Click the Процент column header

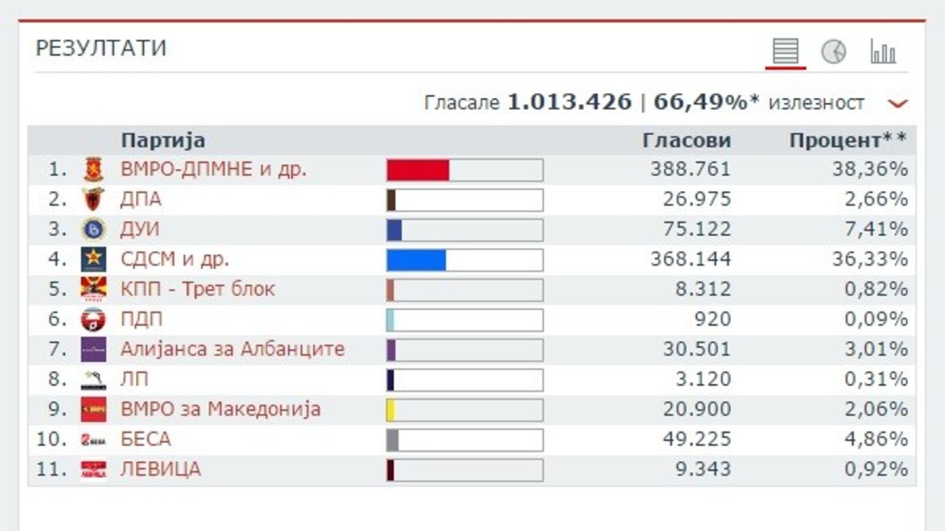[x=849, y=140]
